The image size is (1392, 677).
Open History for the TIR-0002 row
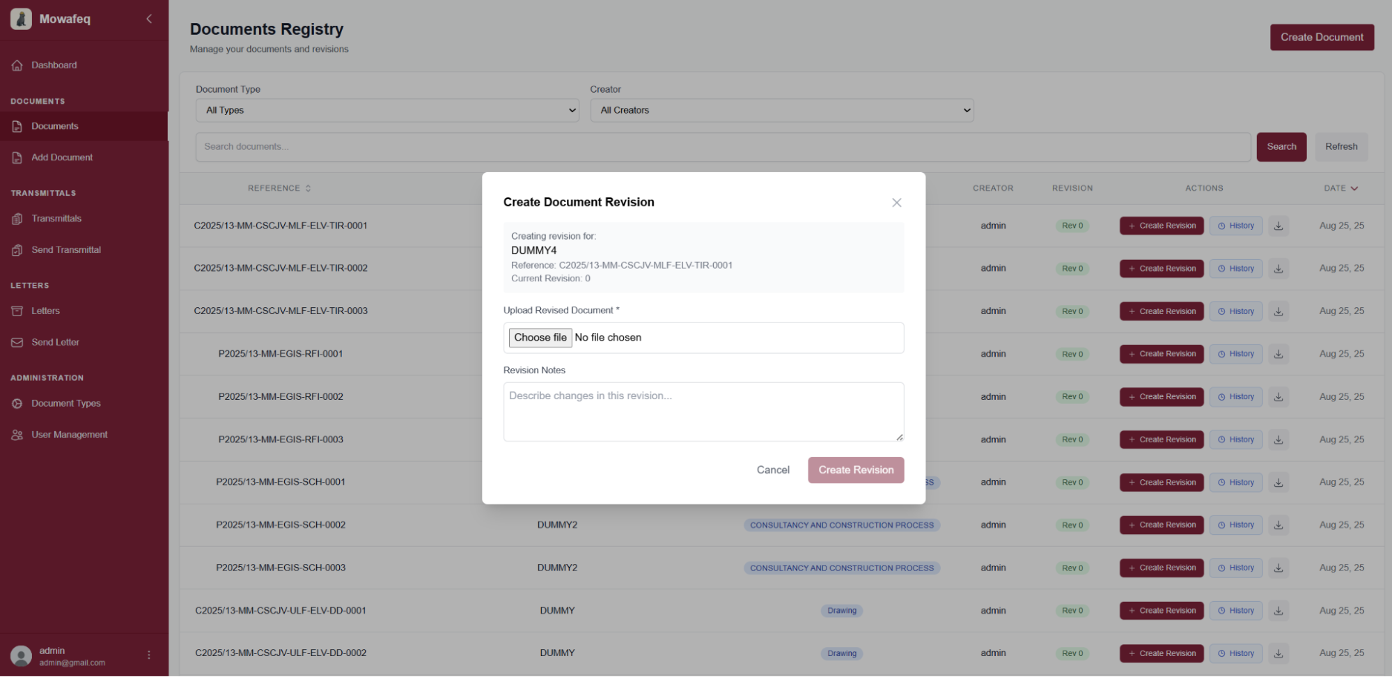click(1236, 268)
